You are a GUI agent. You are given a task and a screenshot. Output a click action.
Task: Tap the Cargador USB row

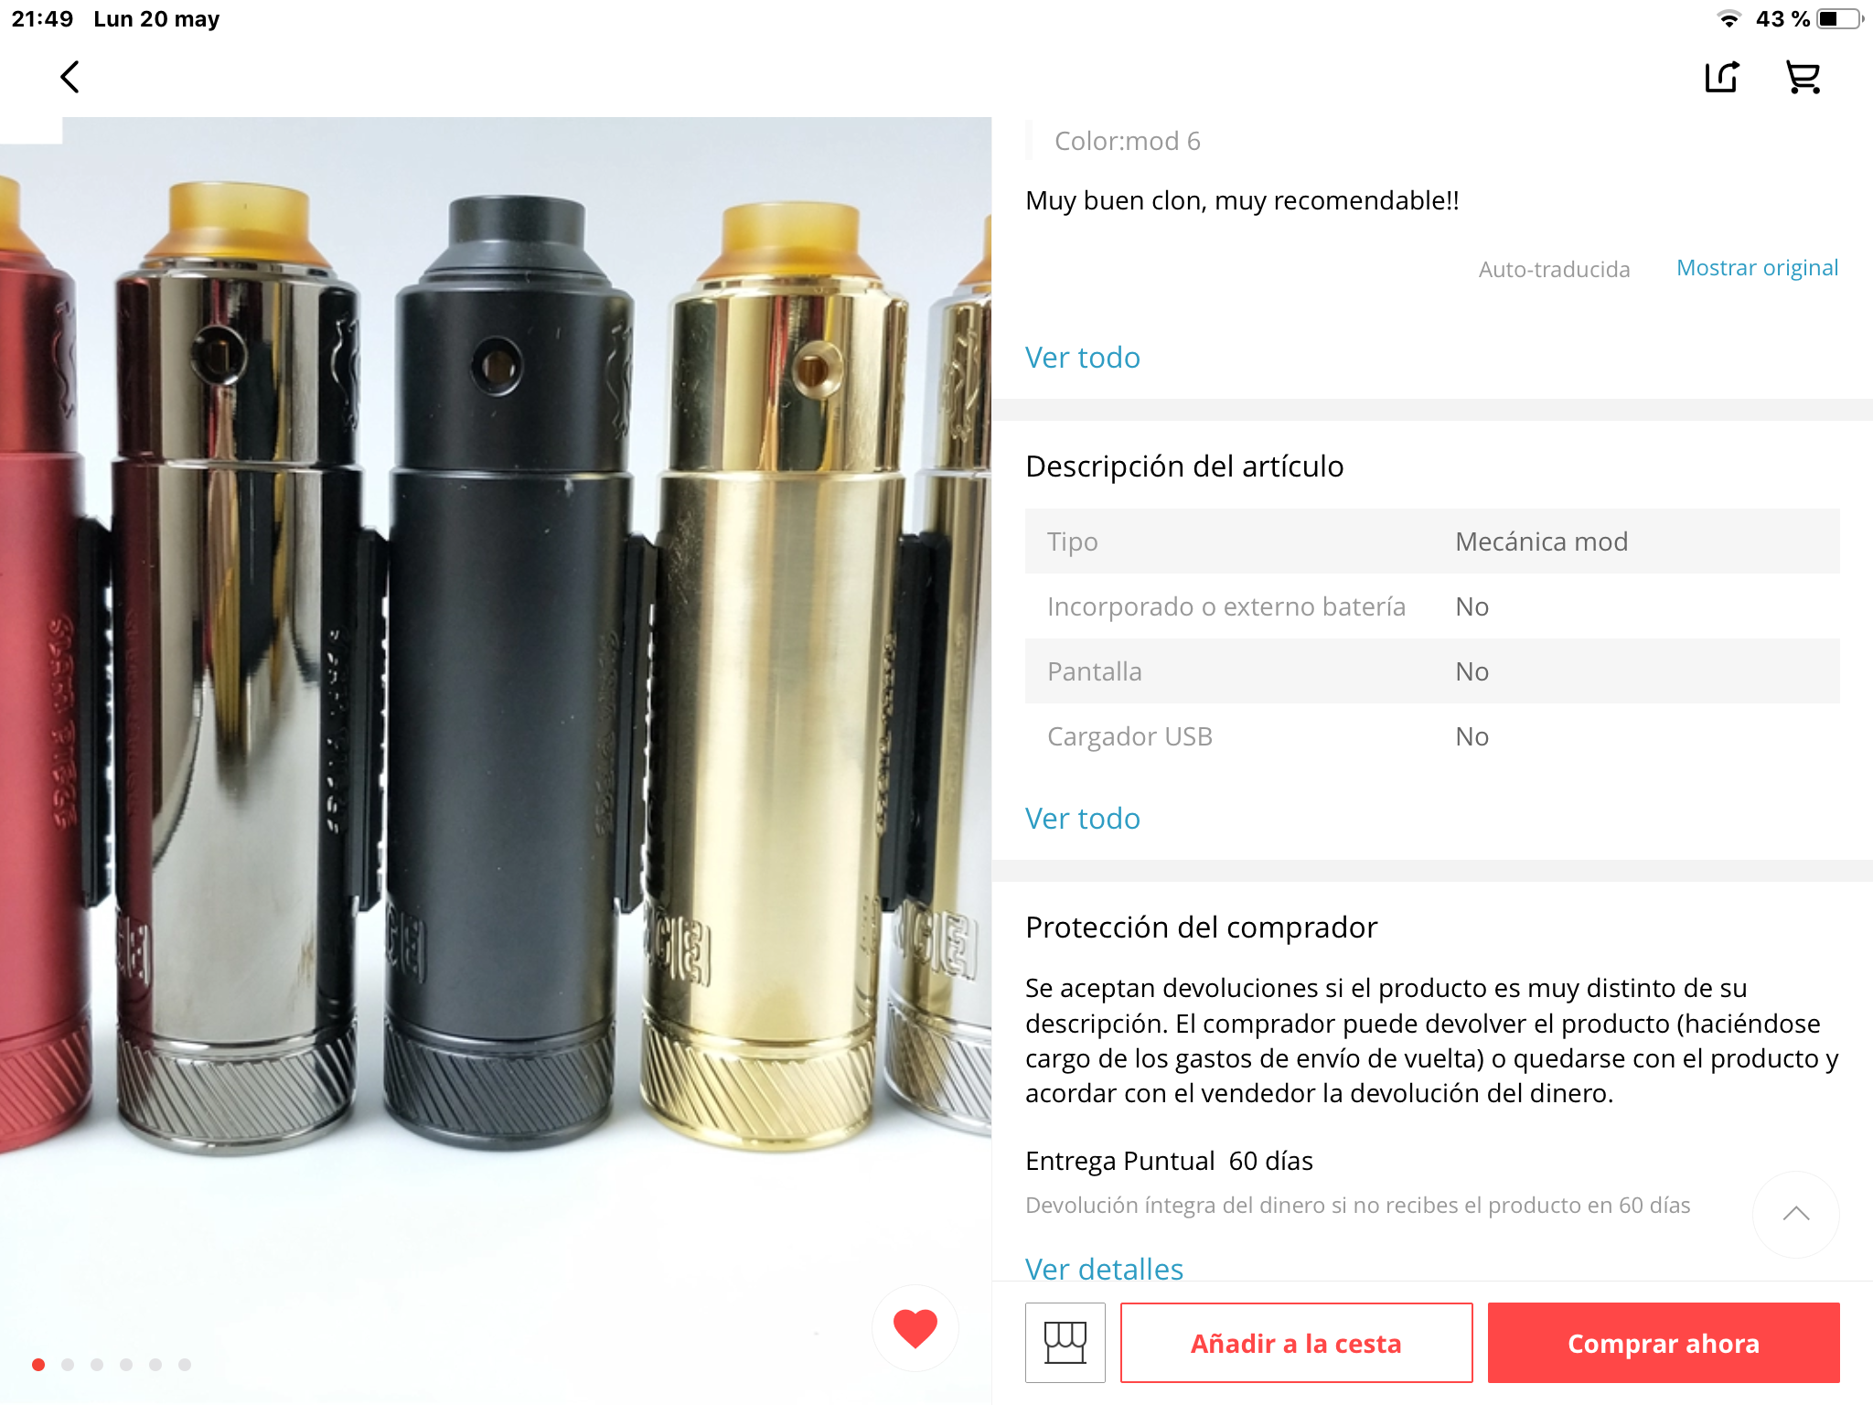(1432, 736)
